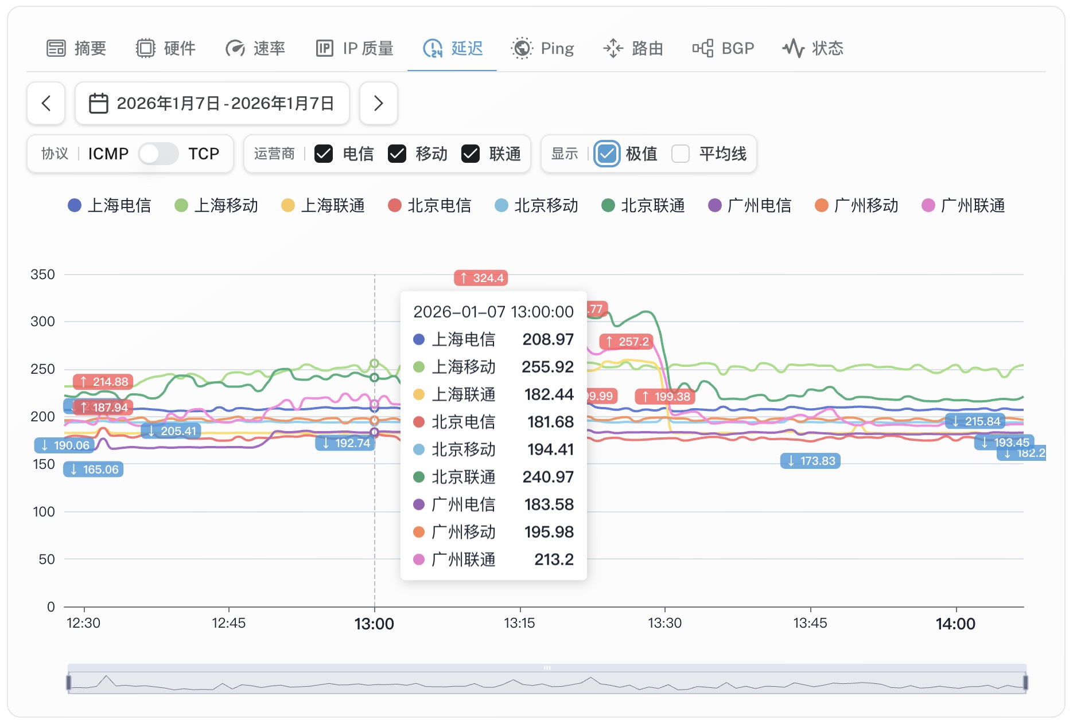Screen dimensions: 1073x728
Task: Click the 190.06 minimum marker
Action: click(64, 445)
